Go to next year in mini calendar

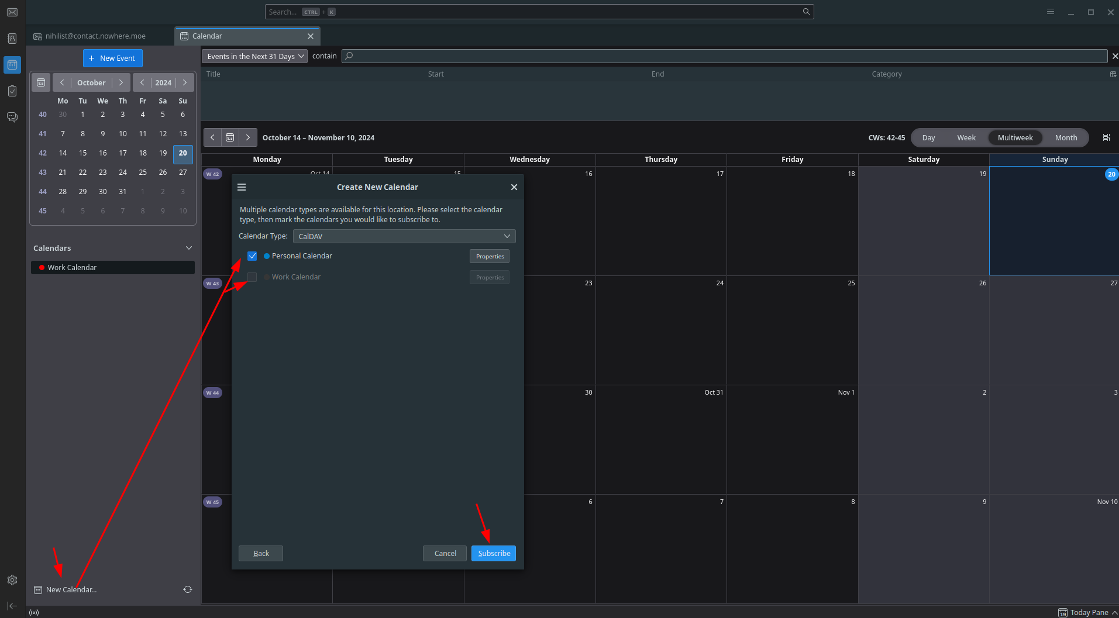[x=185, y=82]
